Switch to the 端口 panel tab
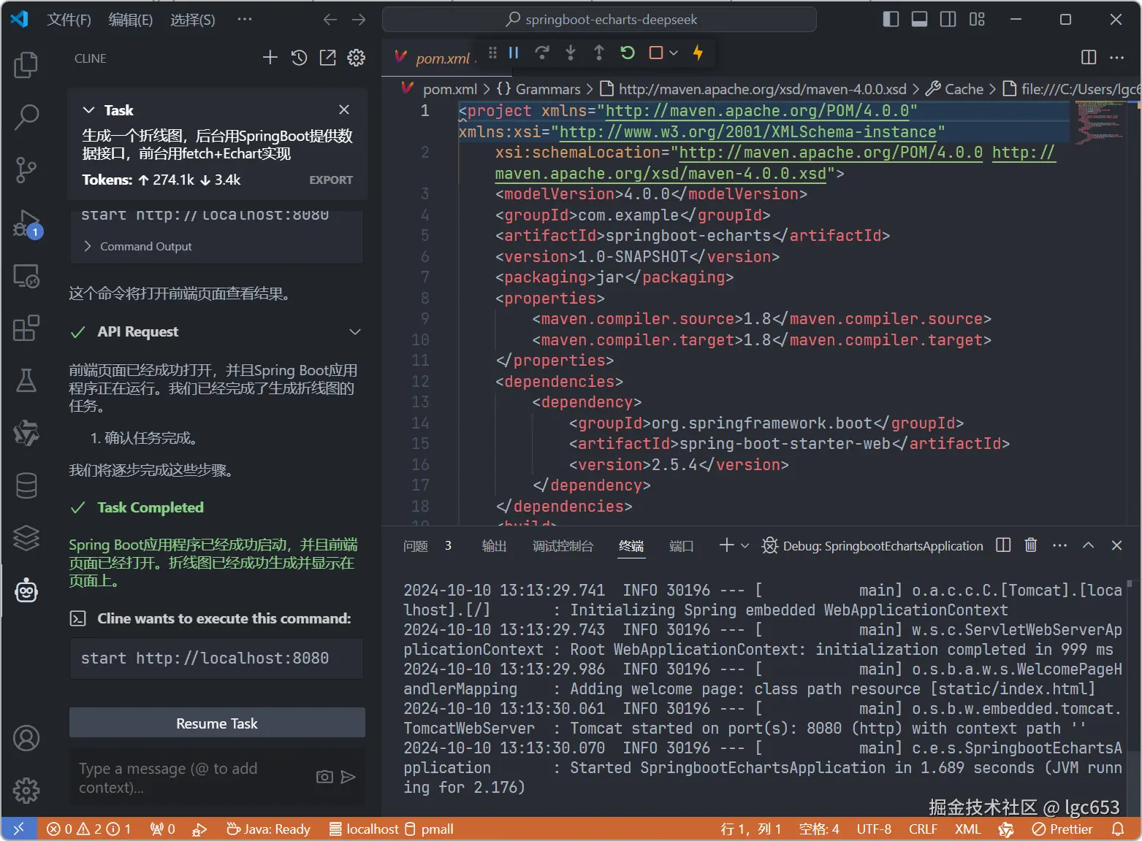This screenshot has height=841, width=1142. [681, 546]
